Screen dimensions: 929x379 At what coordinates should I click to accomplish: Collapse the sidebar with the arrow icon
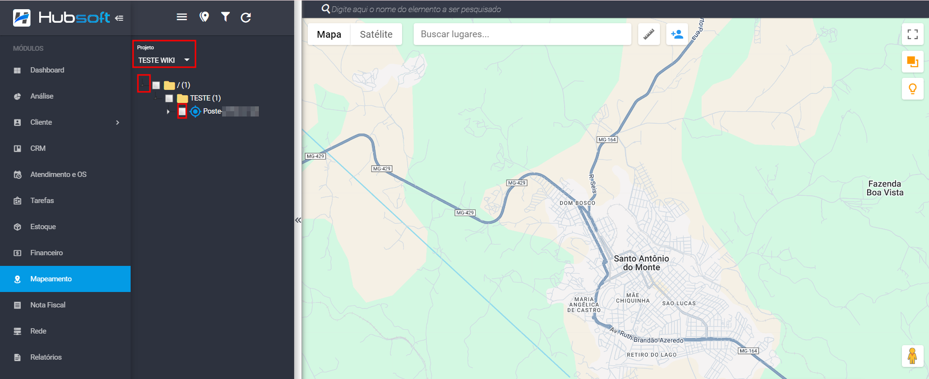pyautogui.click(x=119, y=18)
